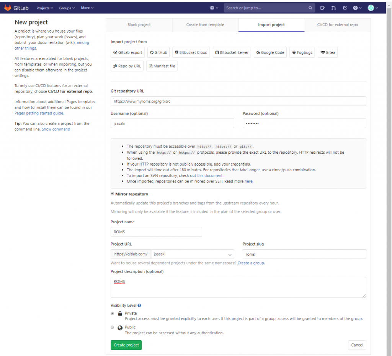The height and width of the screenshot is (356, 392).
Task: Click the Project description text area
Action: coord(238,287)
